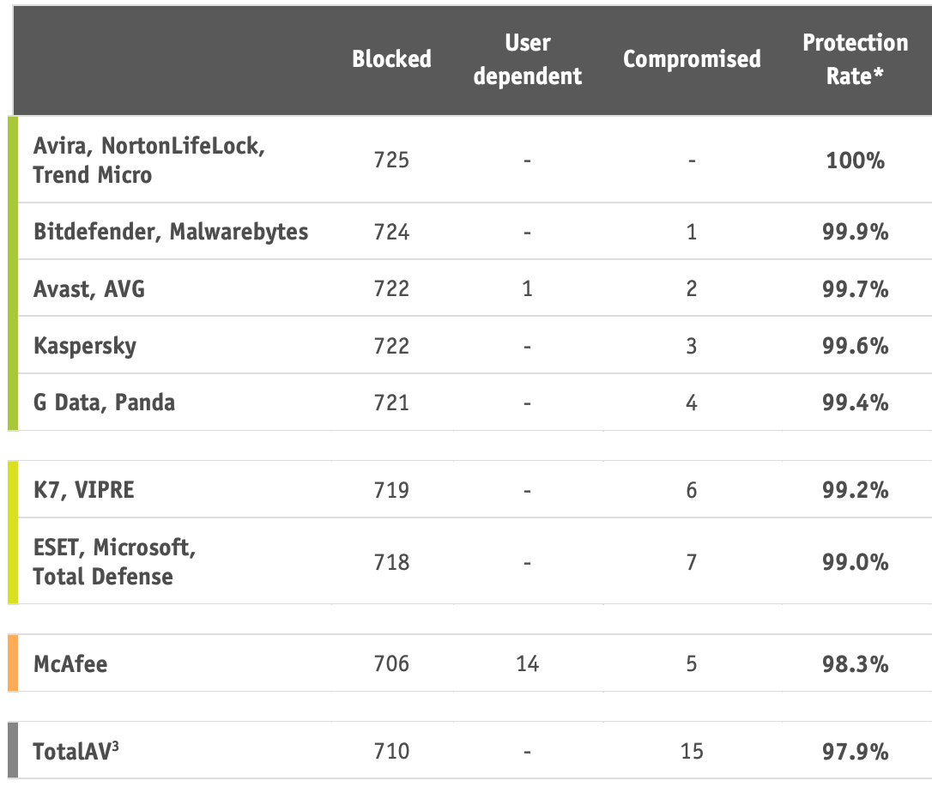Click the User dependent column header
Image resolution: width=932 pixels, height=793 pixels.
528,58
